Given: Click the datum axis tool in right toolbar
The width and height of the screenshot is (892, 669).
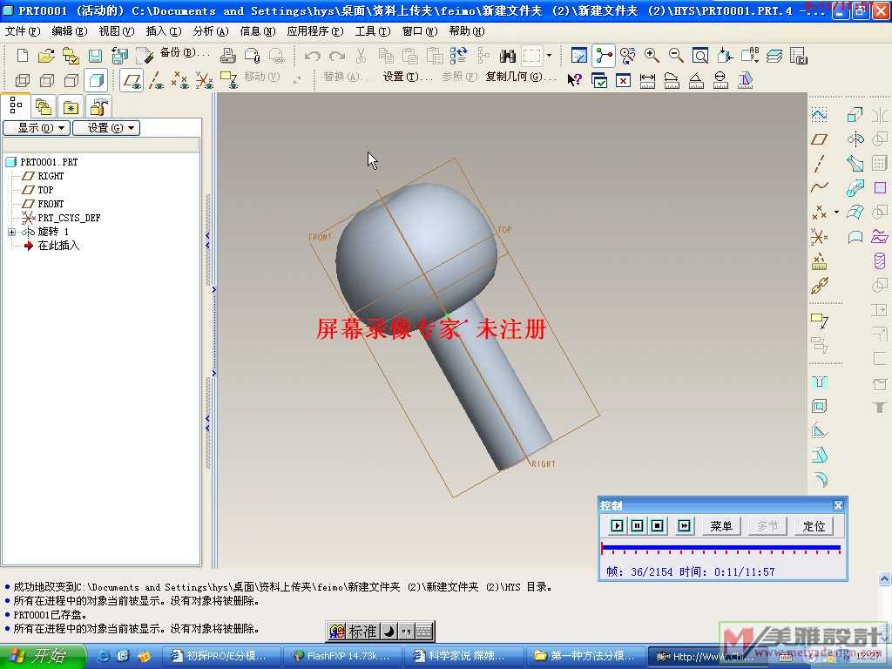Looking at the screenshot, I should pos(819,163).
